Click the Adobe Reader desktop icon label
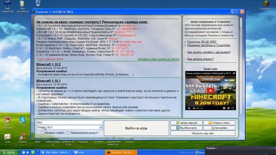The height and width of the screenshot is (155, 276). [53, 143]
